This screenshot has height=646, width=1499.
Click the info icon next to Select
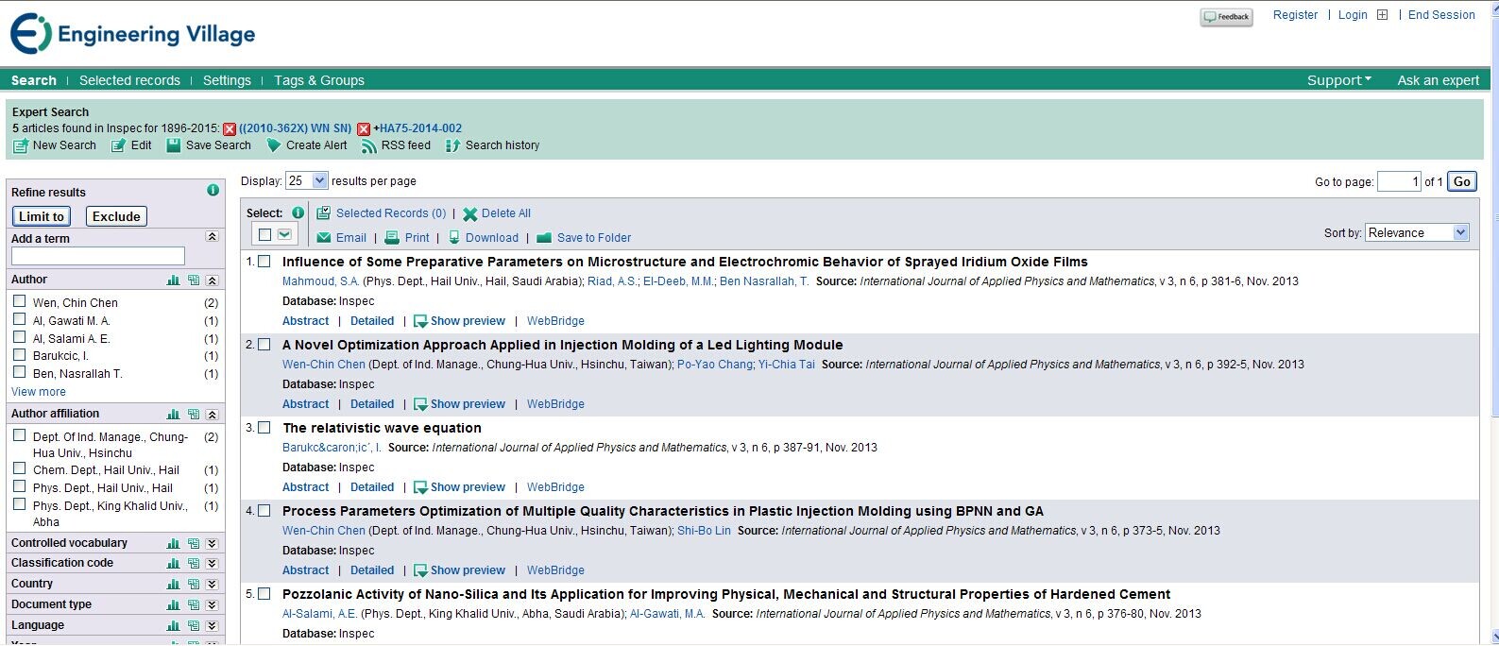pyautogui.click(x=298, y=212)
